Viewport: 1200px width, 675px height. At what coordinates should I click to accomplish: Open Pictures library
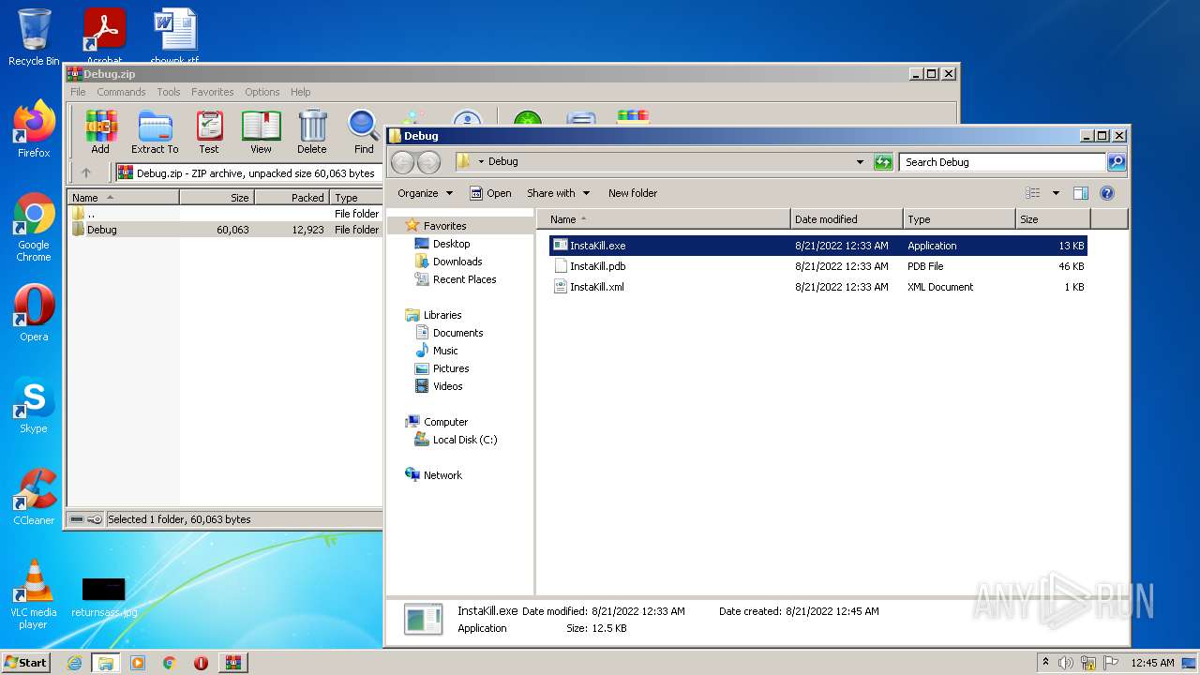coord(450,368)
